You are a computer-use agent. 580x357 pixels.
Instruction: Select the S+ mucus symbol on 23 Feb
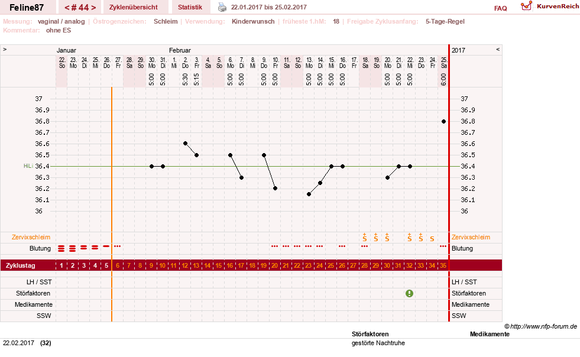(x=420, y=238)
